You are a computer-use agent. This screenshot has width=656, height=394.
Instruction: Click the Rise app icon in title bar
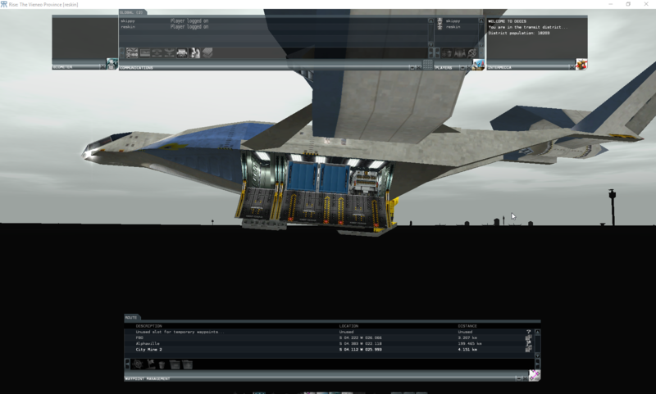pos(4,4)
